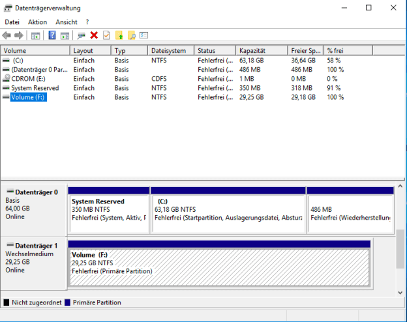Open the Aktion menu

point(37,22)
